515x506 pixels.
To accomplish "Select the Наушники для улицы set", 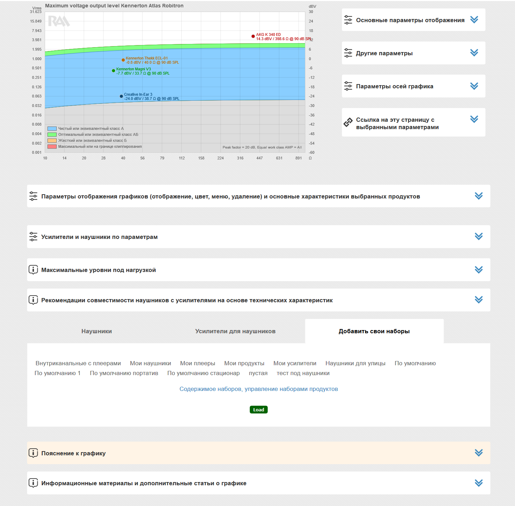I will [355, 363].
